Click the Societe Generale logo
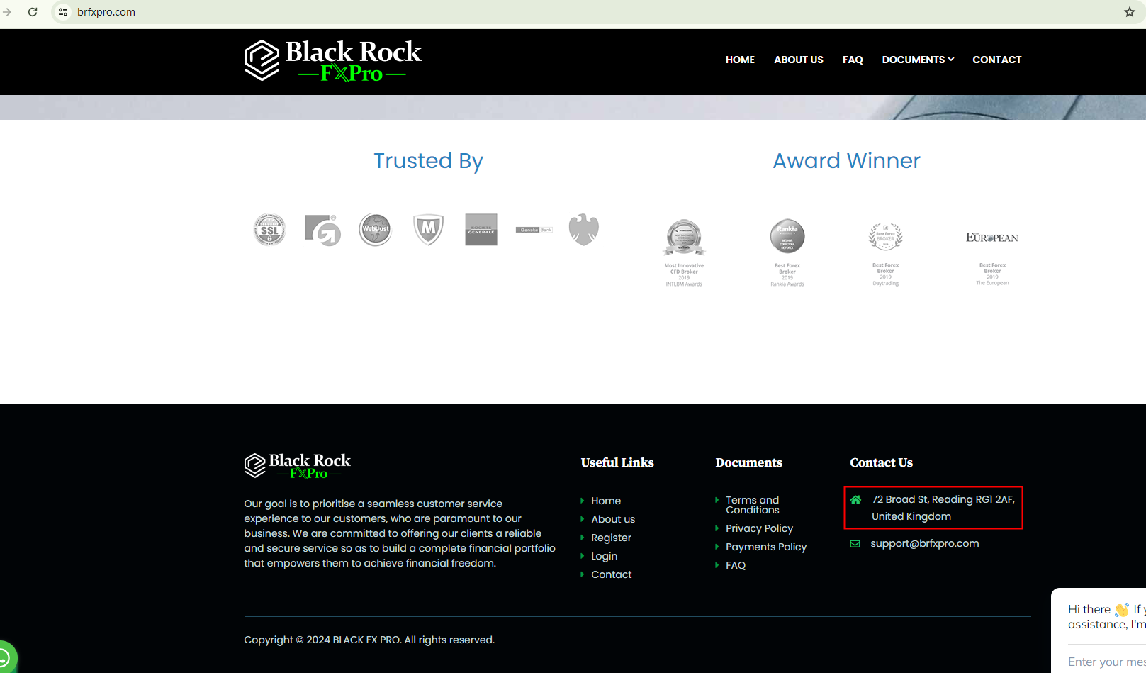The width and height of the screenshot is (1146, 673). point(481,230)
